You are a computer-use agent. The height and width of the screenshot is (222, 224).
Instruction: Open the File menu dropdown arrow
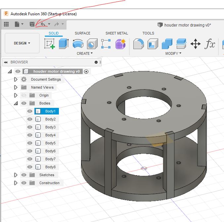[x=22, y=24]
